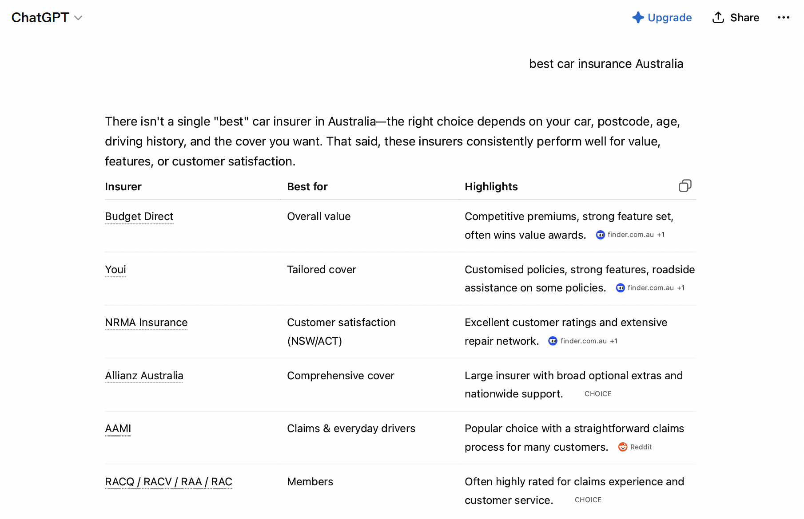
Task: Click the 'Tailored cover' cell
Action: pos(322,270)
